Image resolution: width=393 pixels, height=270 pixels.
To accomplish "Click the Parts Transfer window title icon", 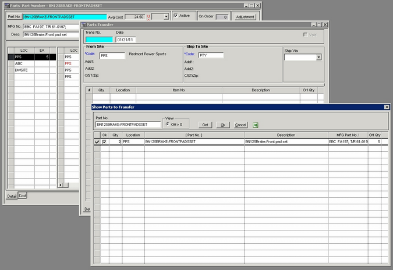I will 83,24.
